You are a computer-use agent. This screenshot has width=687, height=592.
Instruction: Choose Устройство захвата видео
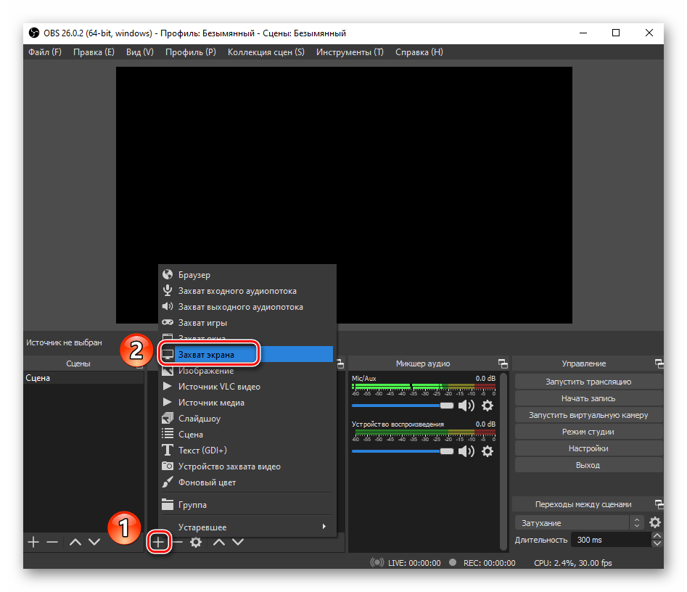(x=247, y=466)
